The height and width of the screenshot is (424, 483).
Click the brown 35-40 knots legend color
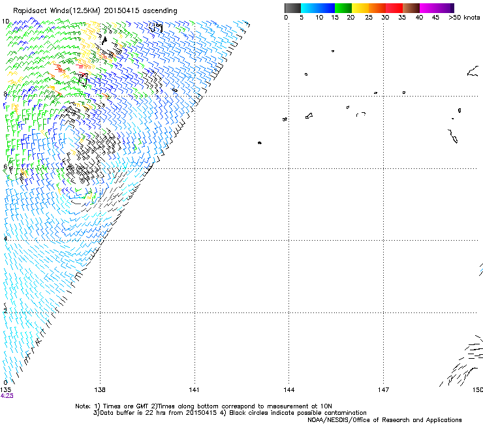coord(411,8)
